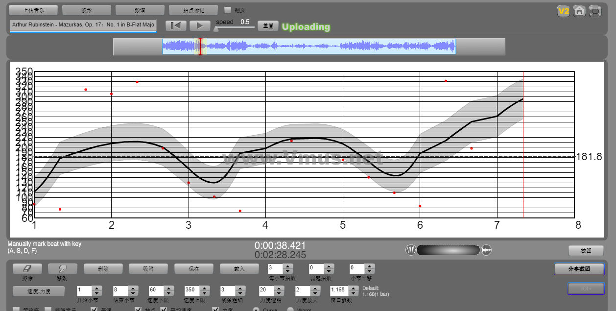Go to the home page icon
Image resolution: width=616 pixels, height=311 pixels.
click(579, 11)
